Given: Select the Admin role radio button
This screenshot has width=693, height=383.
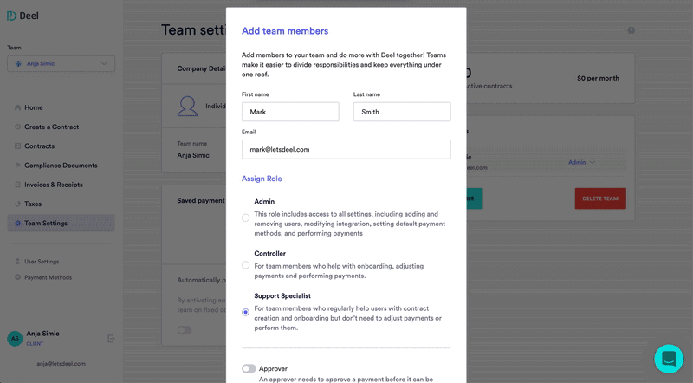Looking at the screenshot, I should coord(245,217).
